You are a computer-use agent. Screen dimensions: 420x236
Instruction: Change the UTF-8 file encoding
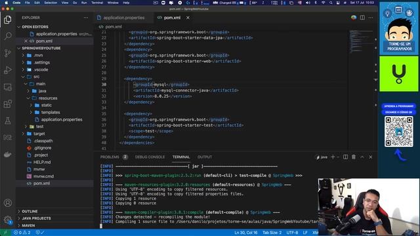pyautogui.click(x=292, y=233)
